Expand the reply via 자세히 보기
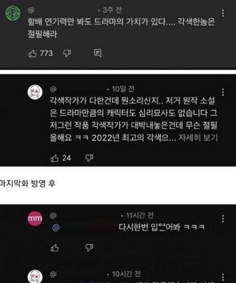This screenshot has height=283, width=236. tap(198, 138)
